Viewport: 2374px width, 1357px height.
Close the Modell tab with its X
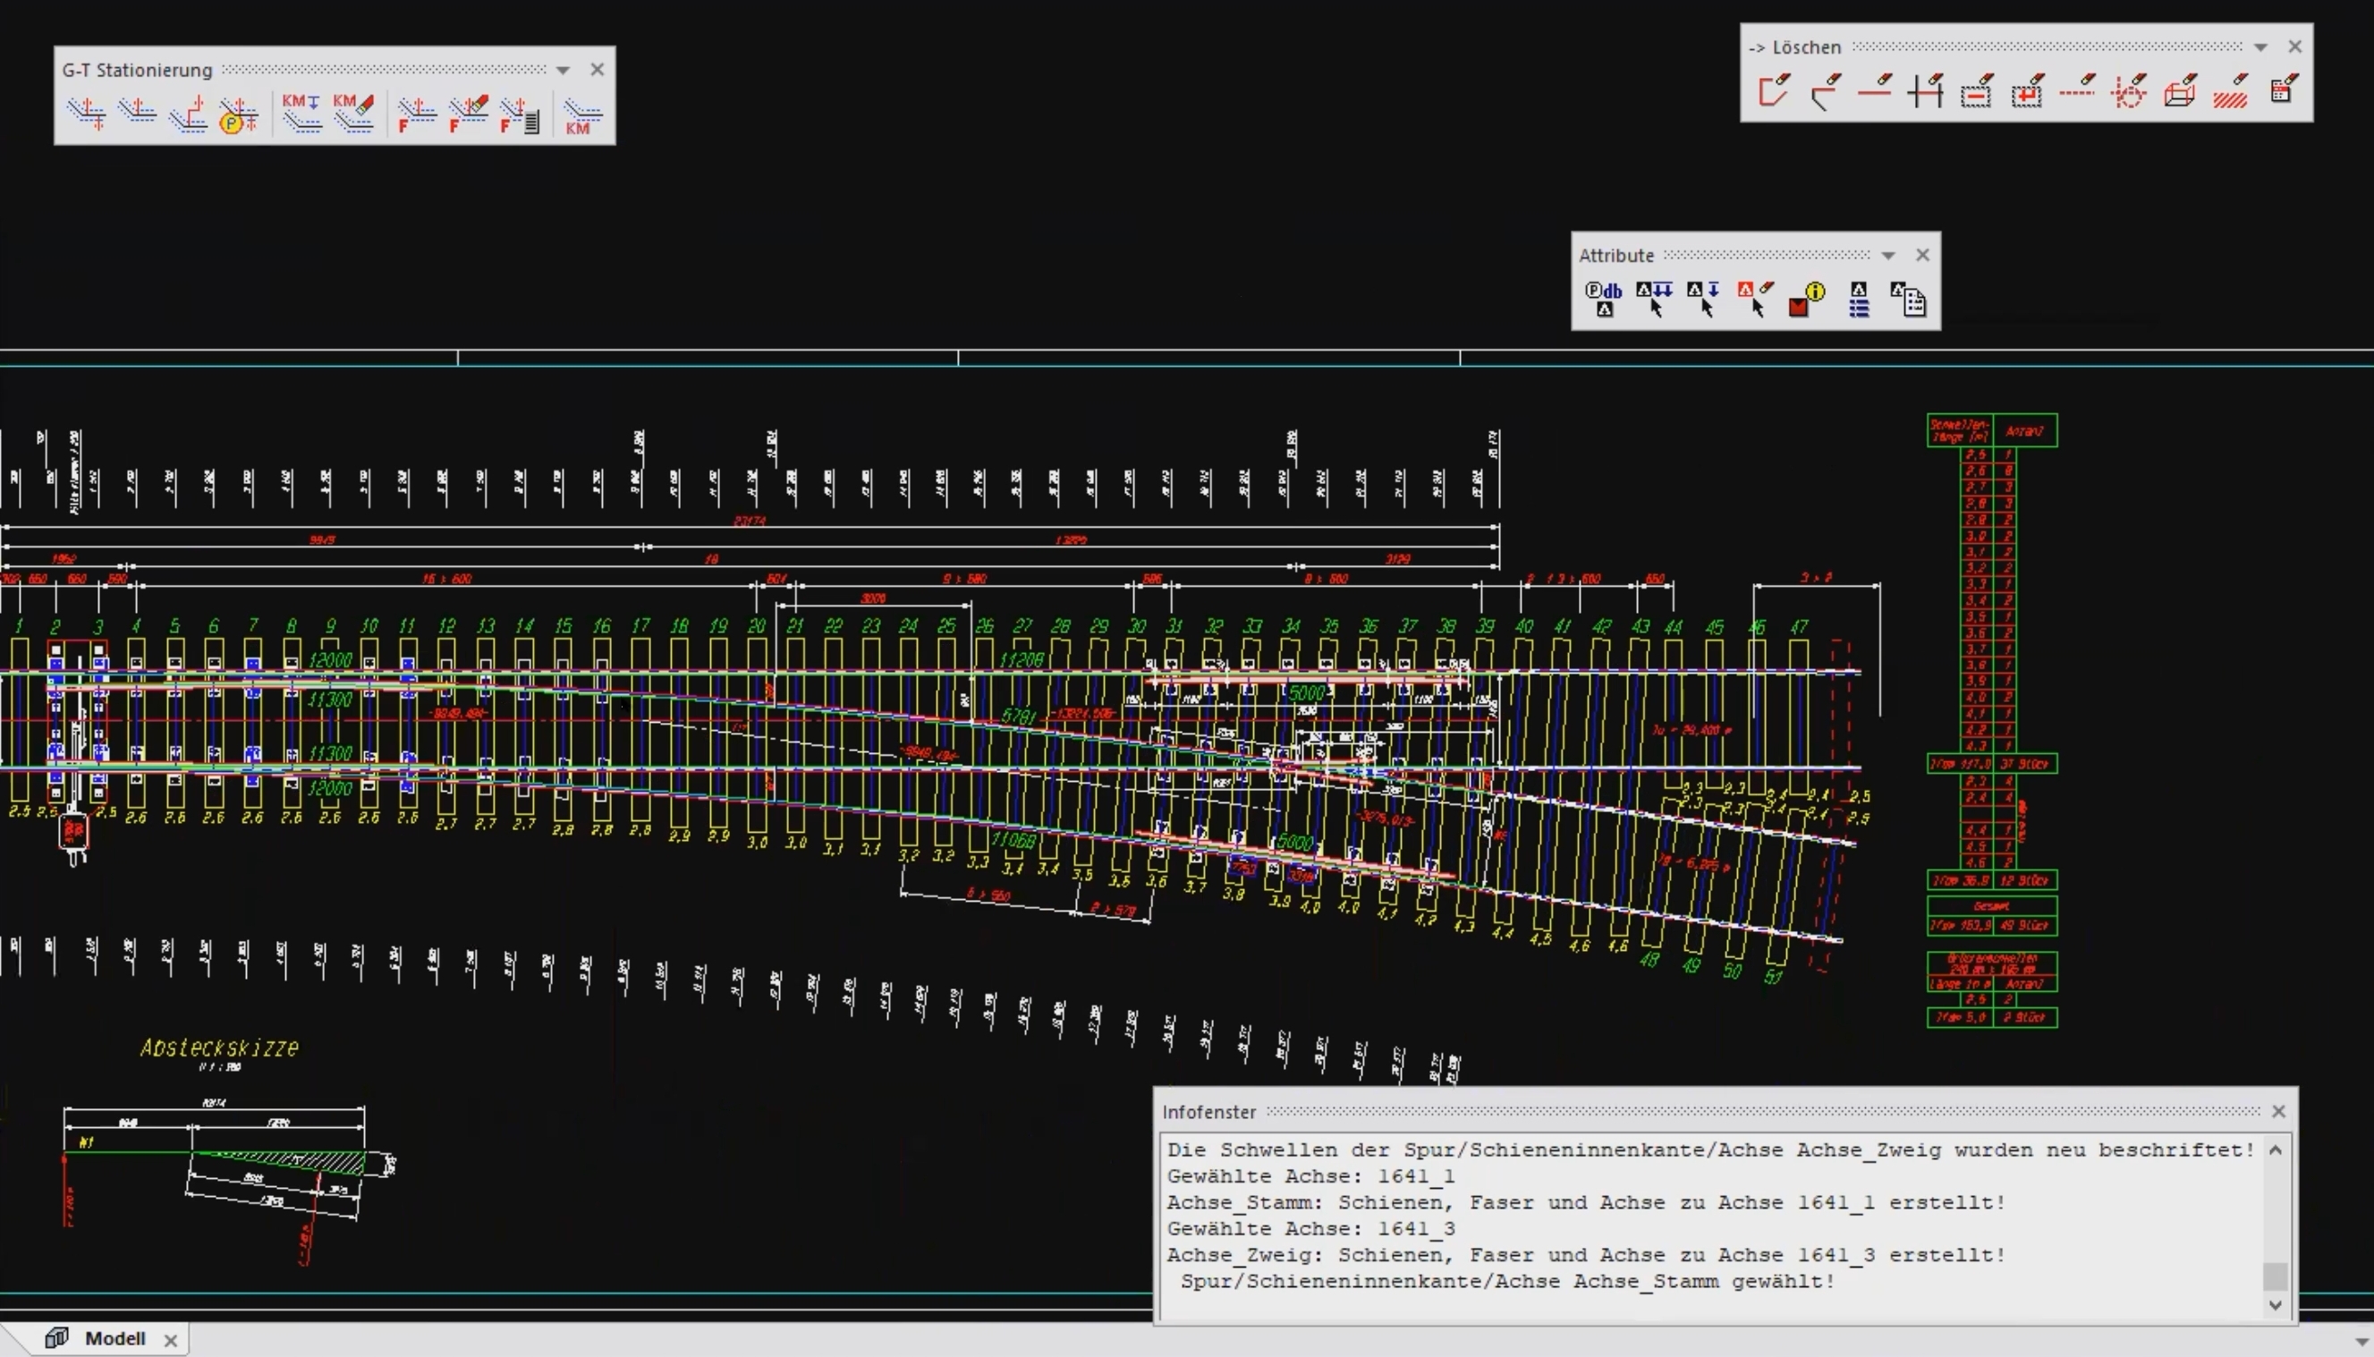(171, 1340)
